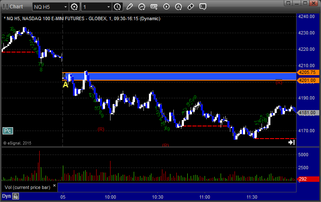Close the Chart window
This screenshot has height=202, width=321.
point(314,3)
